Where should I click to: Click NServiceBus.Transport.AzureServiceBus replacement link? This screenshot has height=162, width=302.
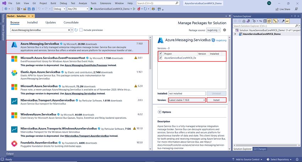(x=87, y=136)
